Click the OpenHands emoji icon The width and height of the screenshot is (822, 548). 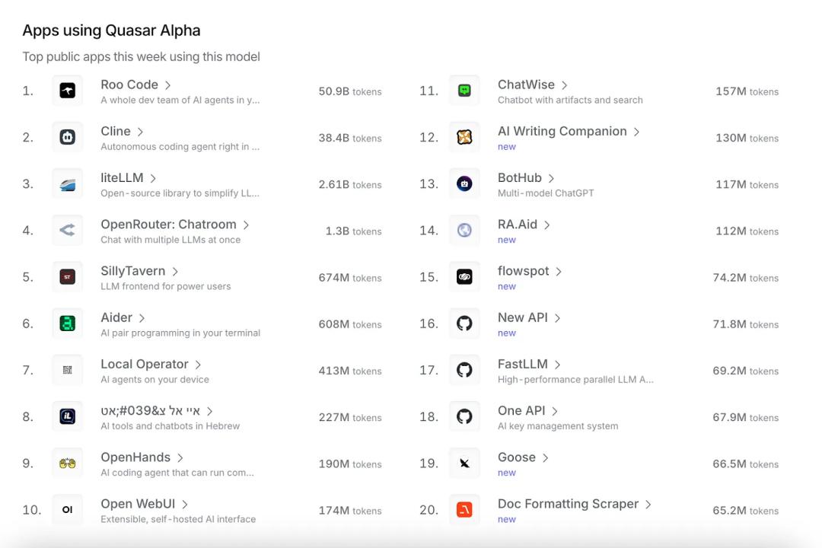[x=68, y=464]
